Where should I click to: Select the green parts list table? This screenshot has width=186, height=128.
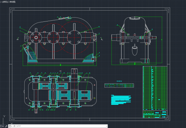(x=155, y=88)
